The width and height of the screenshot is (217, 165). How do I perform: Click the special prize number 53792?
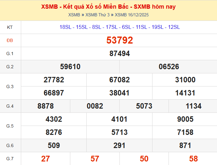pos(120,40)
